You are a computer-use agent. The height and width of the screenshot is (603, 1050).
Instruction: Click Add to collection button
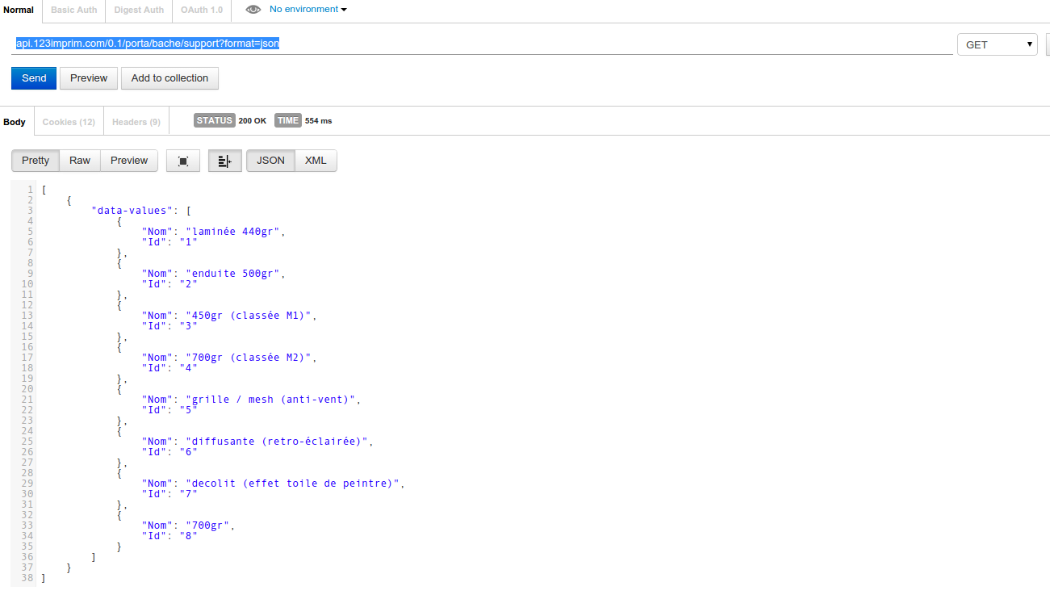coord(169,78)
